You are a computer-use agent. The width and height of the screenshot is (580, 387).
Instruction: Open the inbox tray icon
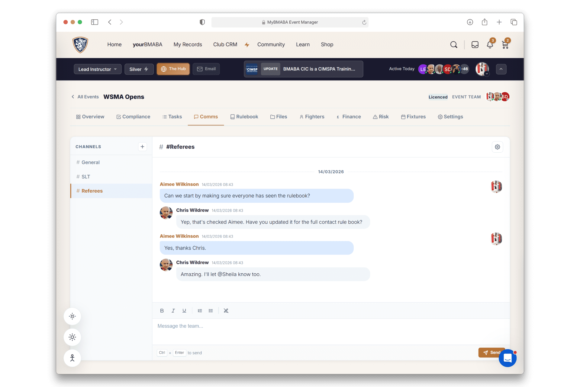tap(475, 45)
